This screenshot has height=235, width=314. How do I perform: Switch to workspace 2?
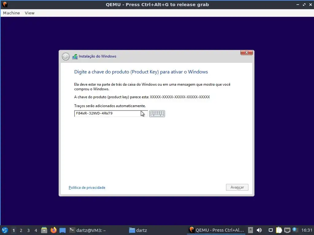pos(21,230)
